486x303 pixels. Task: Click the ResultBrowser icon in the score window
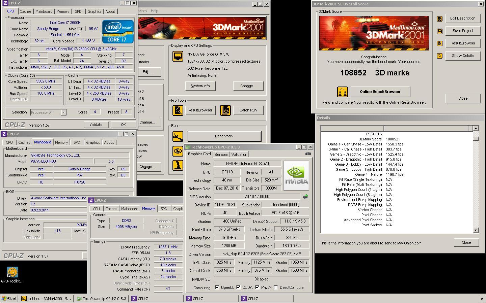(440, 43)
